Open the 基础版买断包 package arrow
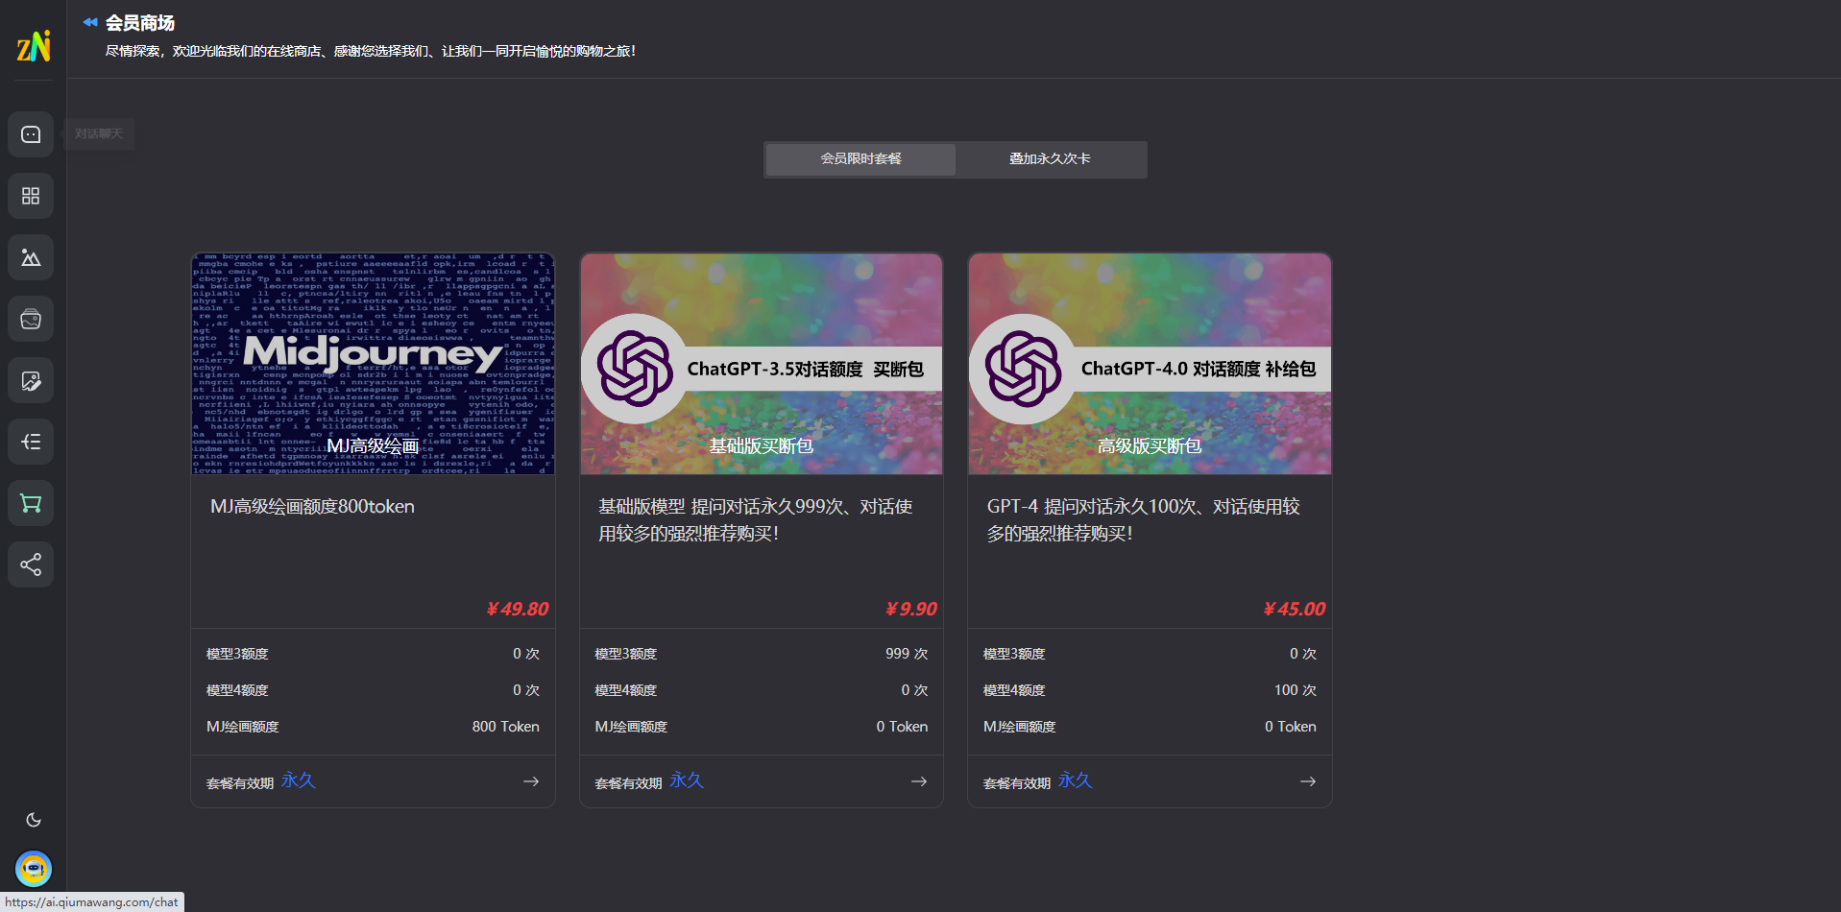The image size is (1841, 912). [x=919, y=781]
